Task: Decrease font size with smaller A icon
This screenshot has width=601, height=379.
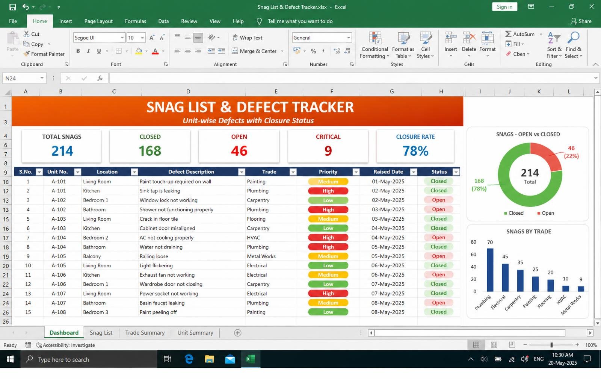Action: click(x=162, y=38)
